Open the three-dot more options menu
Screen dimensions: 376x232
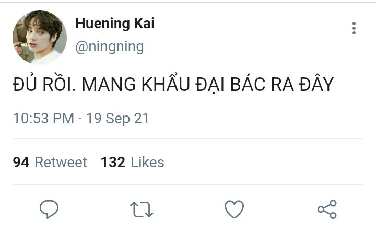[354, 28]
